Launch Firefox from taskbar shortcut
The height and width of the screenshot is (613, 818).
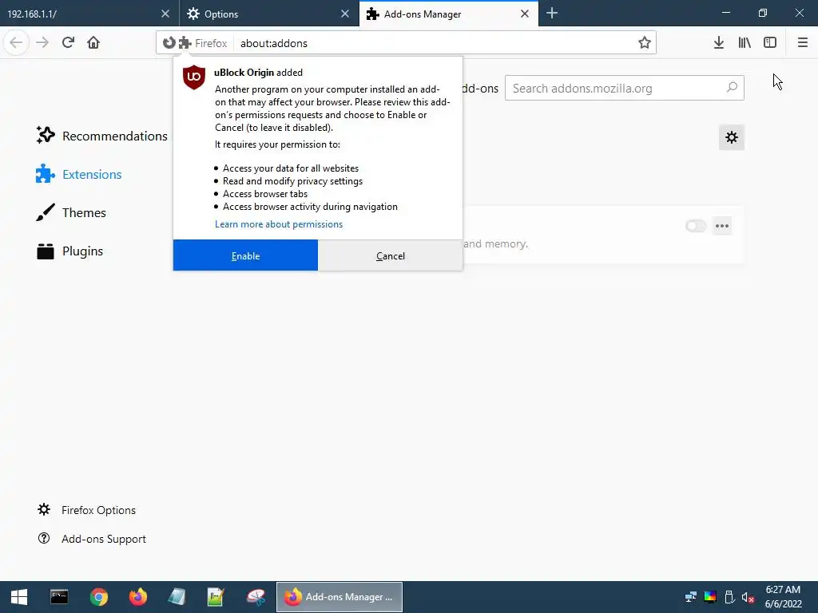[x=137, y=597]
